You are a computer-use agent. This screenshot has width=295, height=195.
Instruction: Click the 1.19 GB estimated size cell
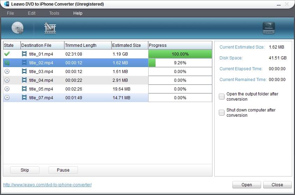pyautogui.click(x=120, y=54)
